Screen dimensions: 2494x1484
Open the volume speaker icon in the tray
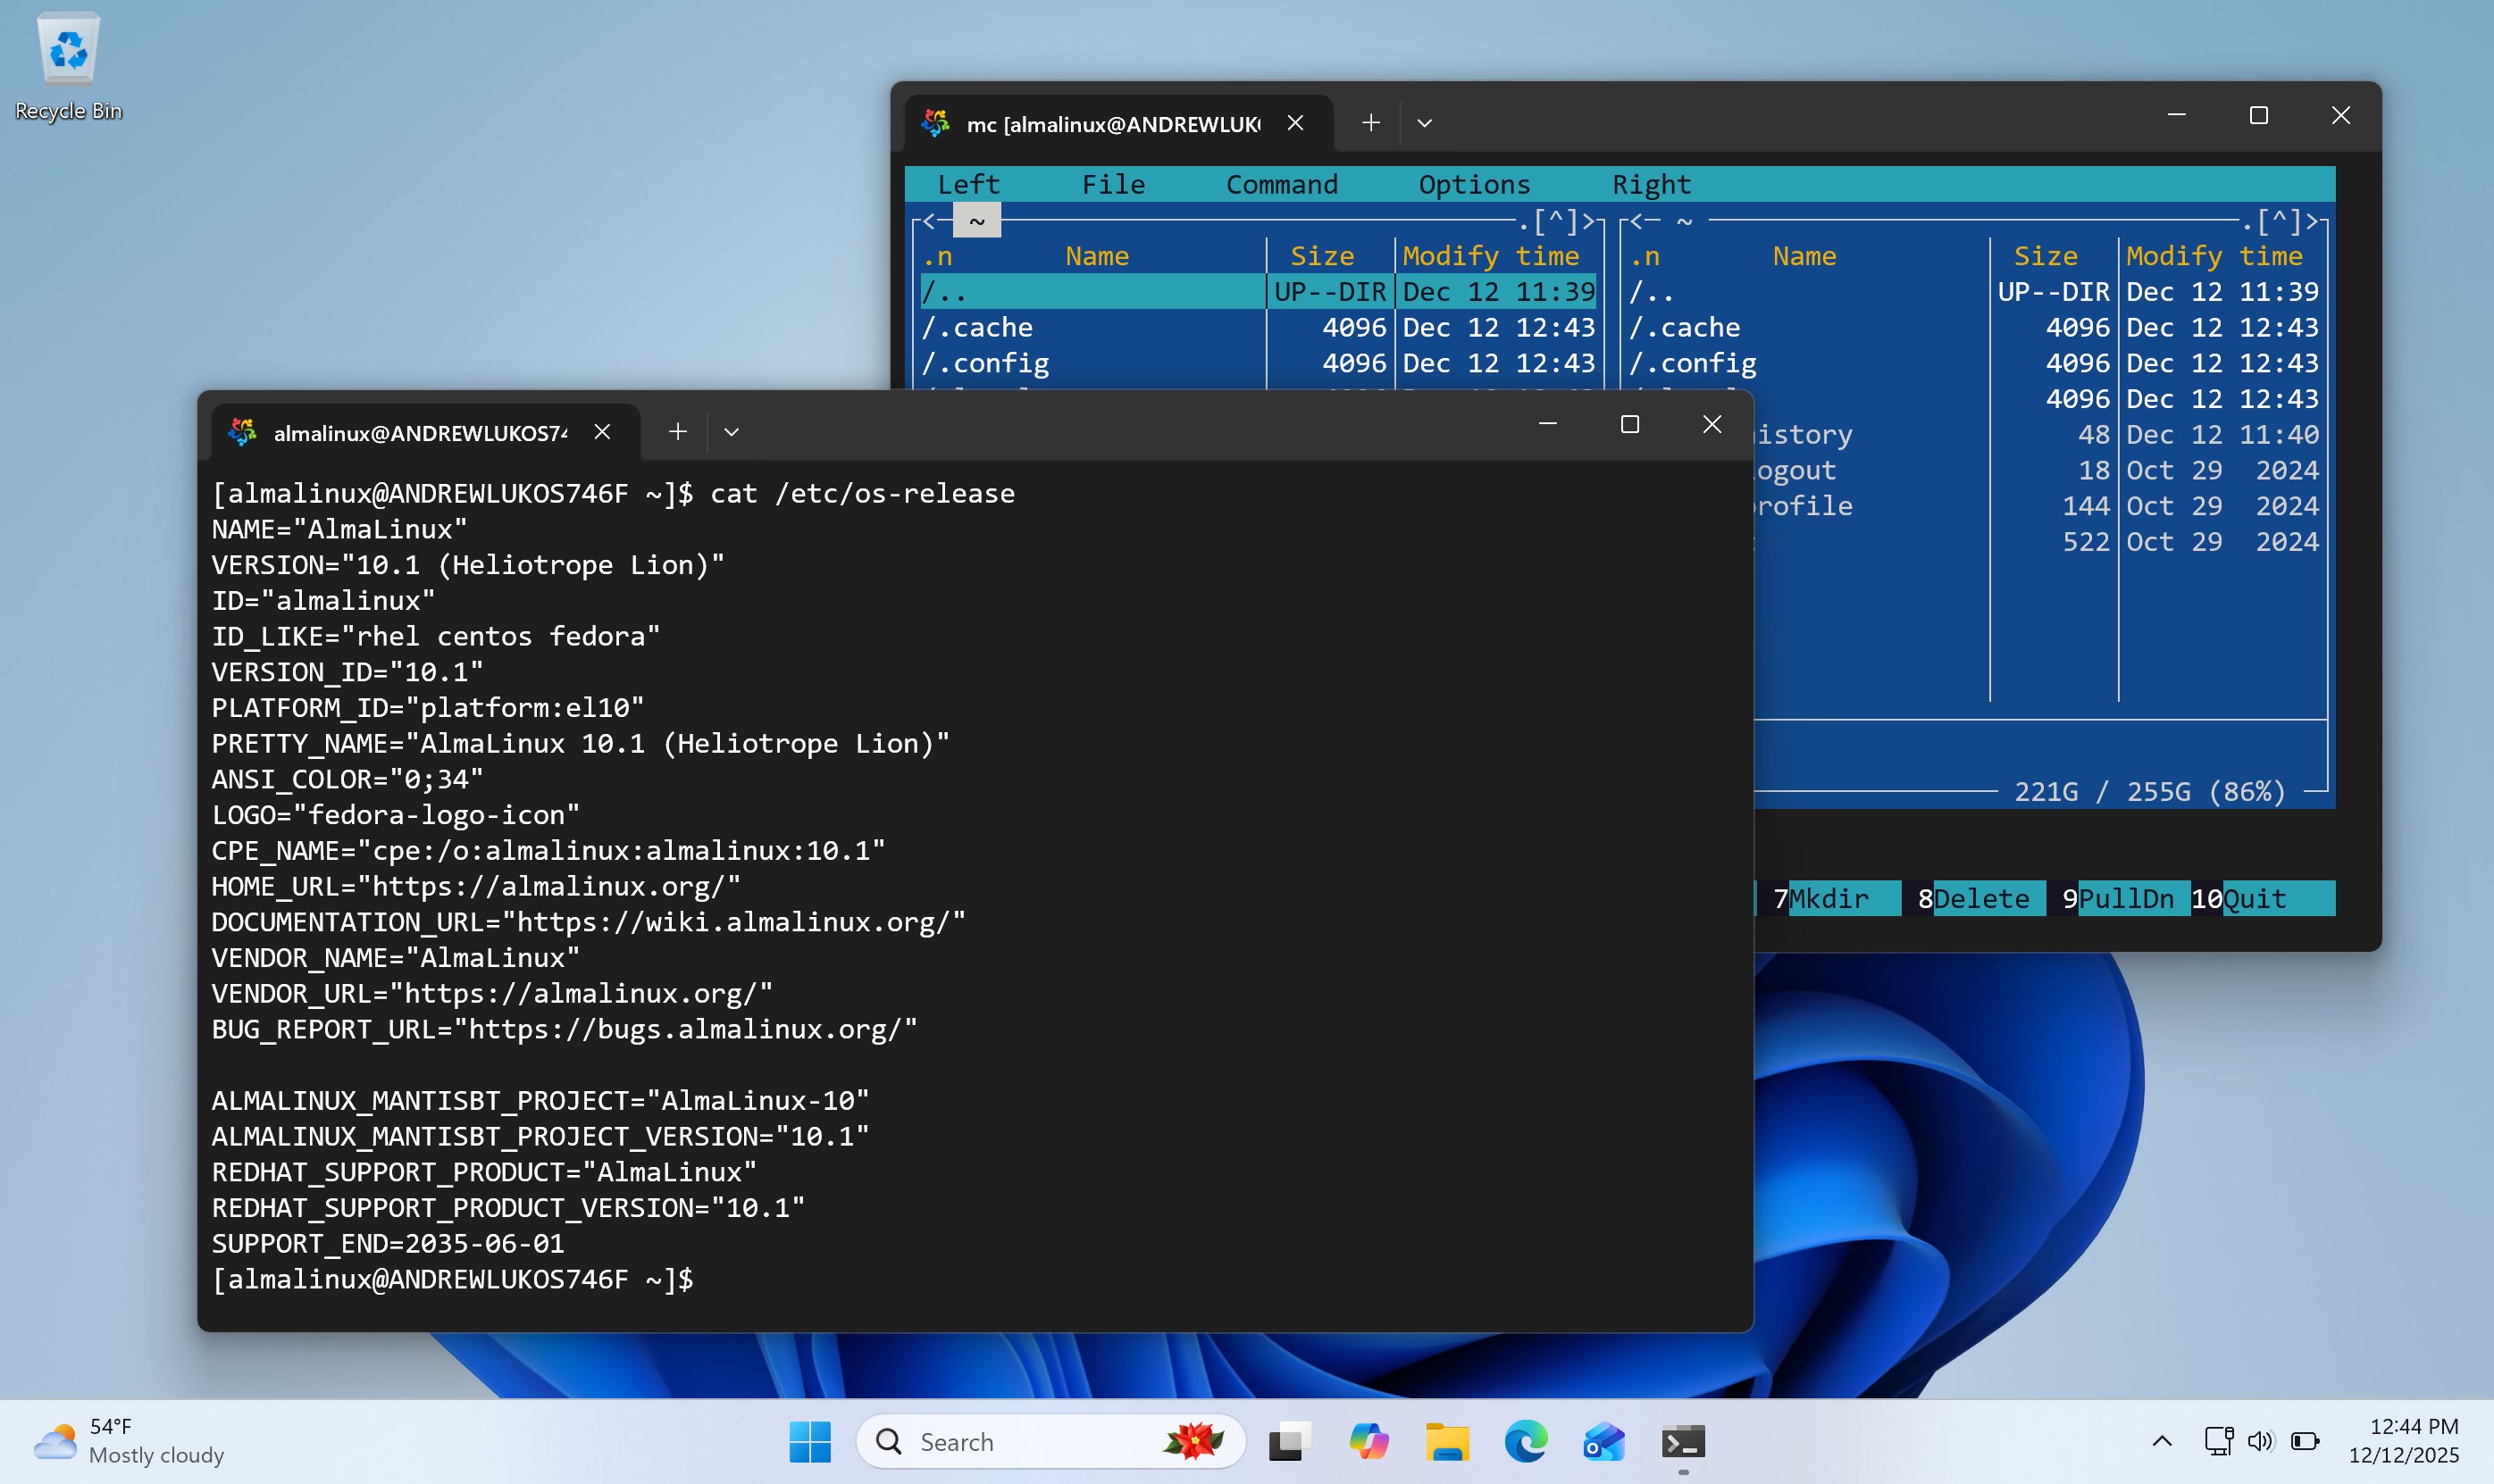[x=2260, y=1441]
